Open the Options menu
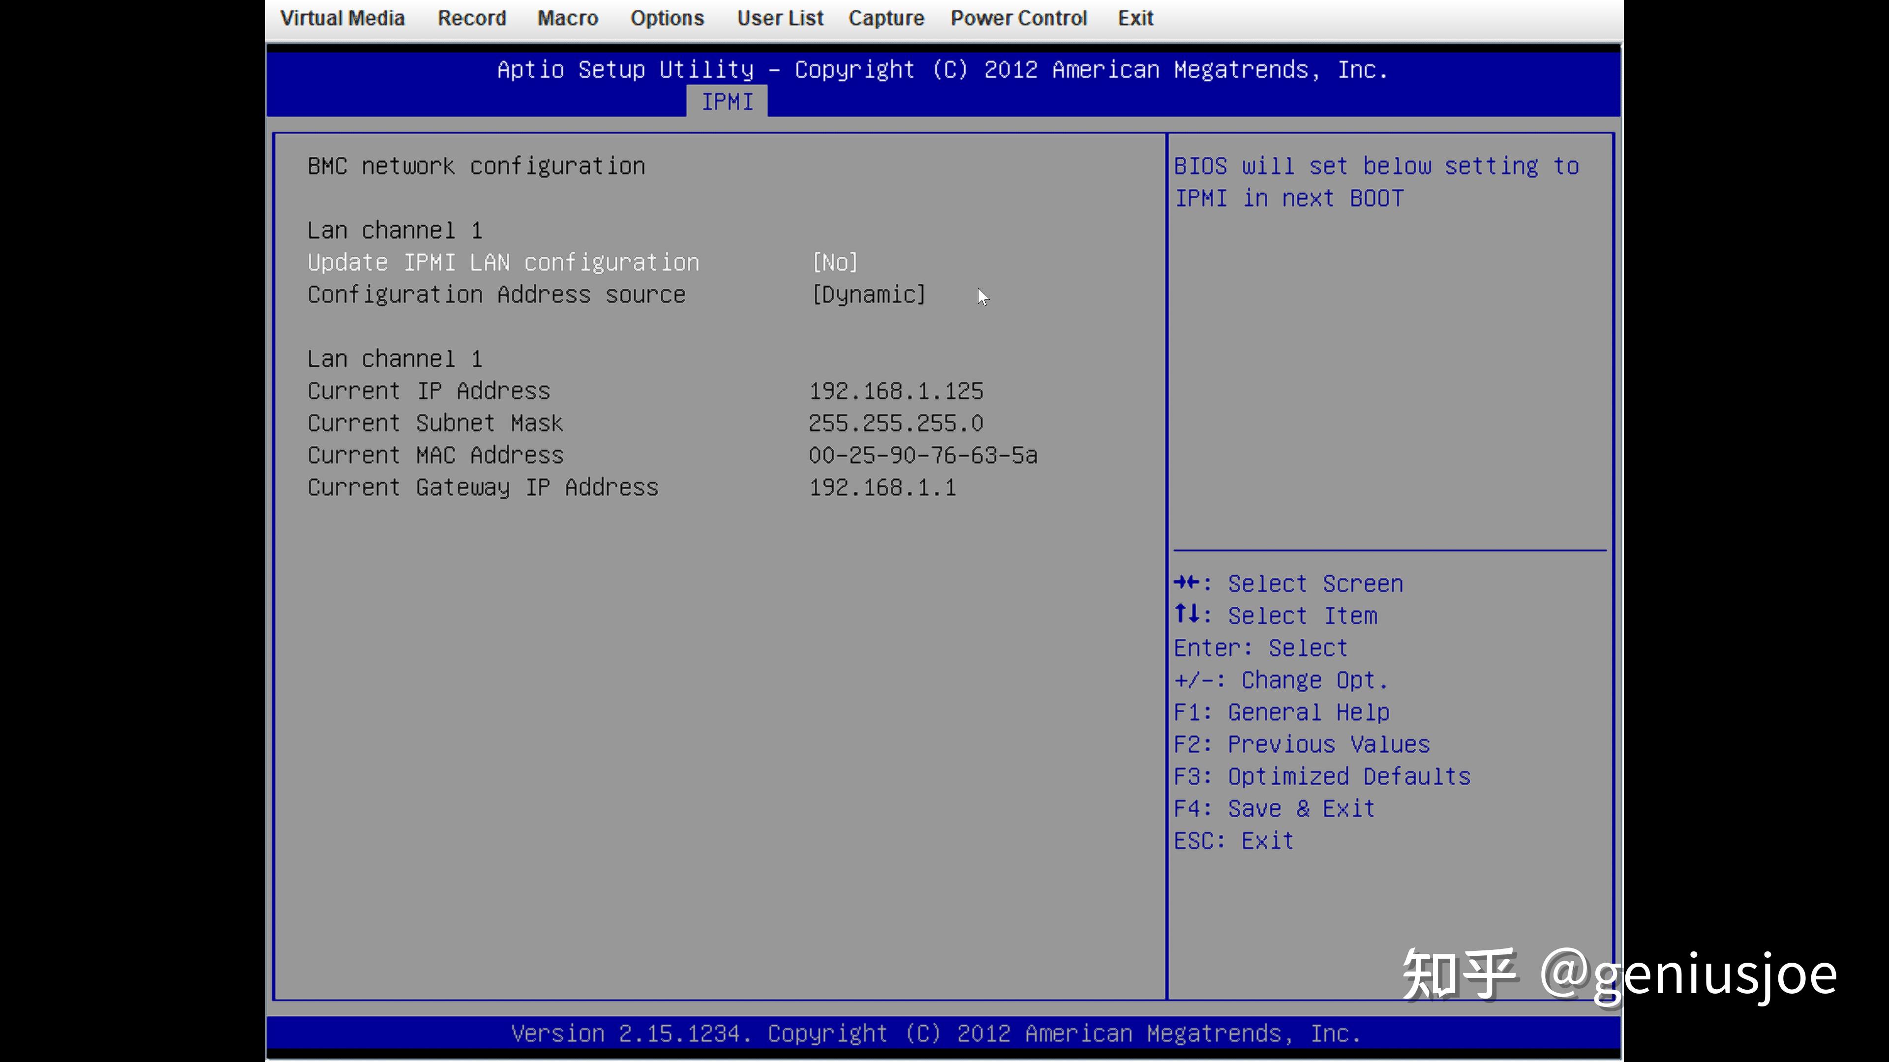 pos(668,18)
